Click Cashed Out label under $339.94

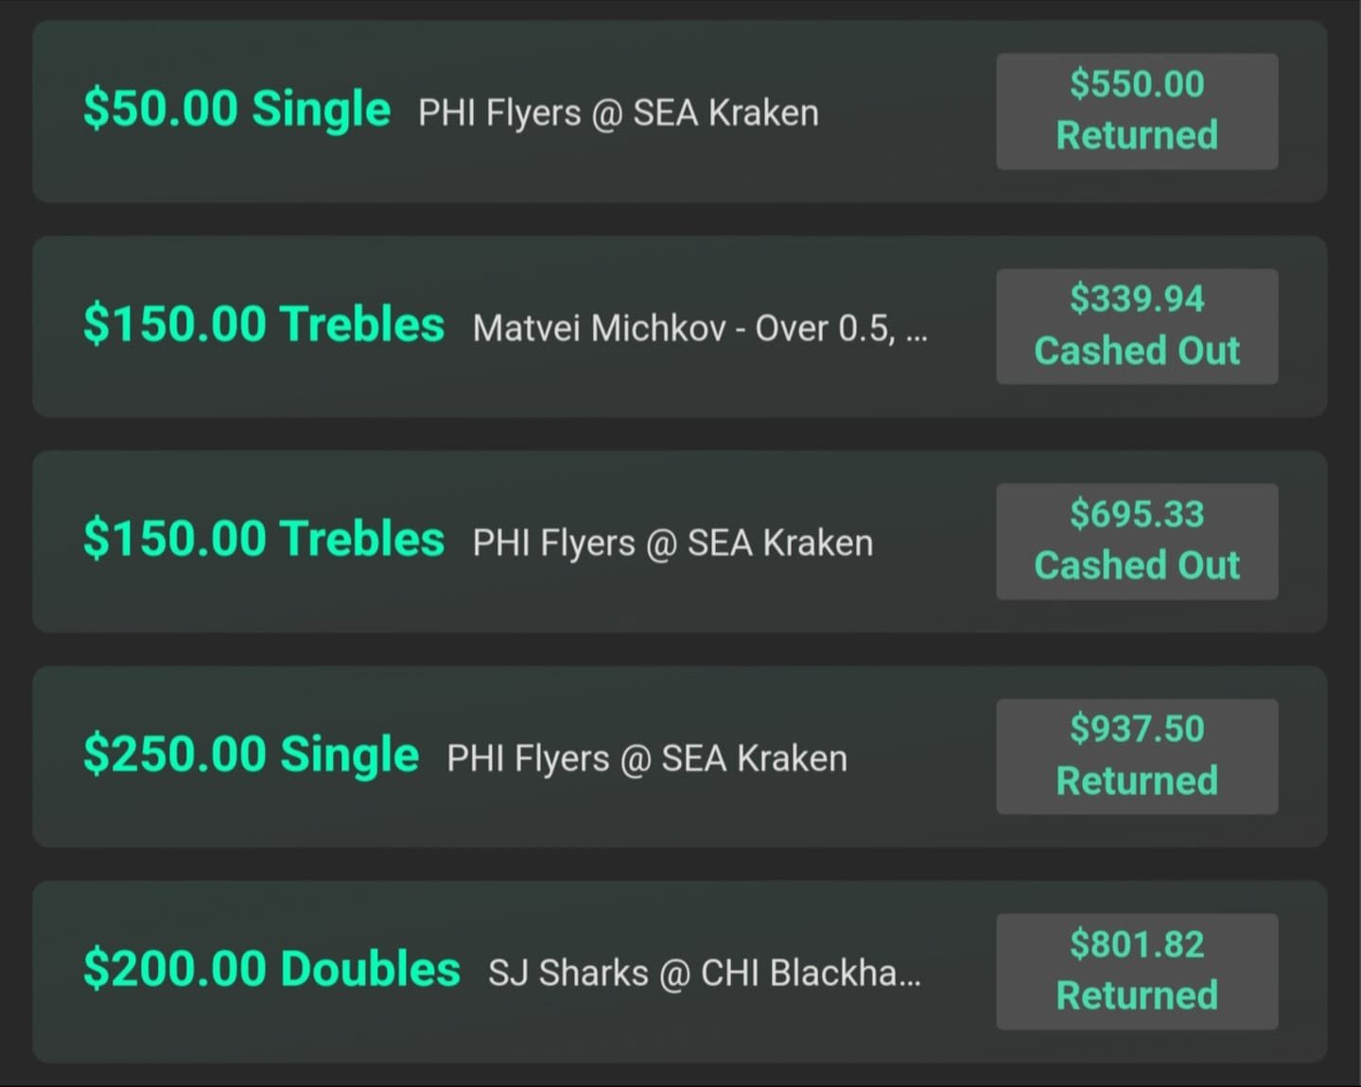1137,351
